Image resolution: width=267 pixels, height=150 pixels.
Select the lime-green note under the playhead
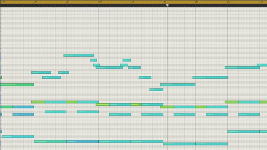(167, 107)
